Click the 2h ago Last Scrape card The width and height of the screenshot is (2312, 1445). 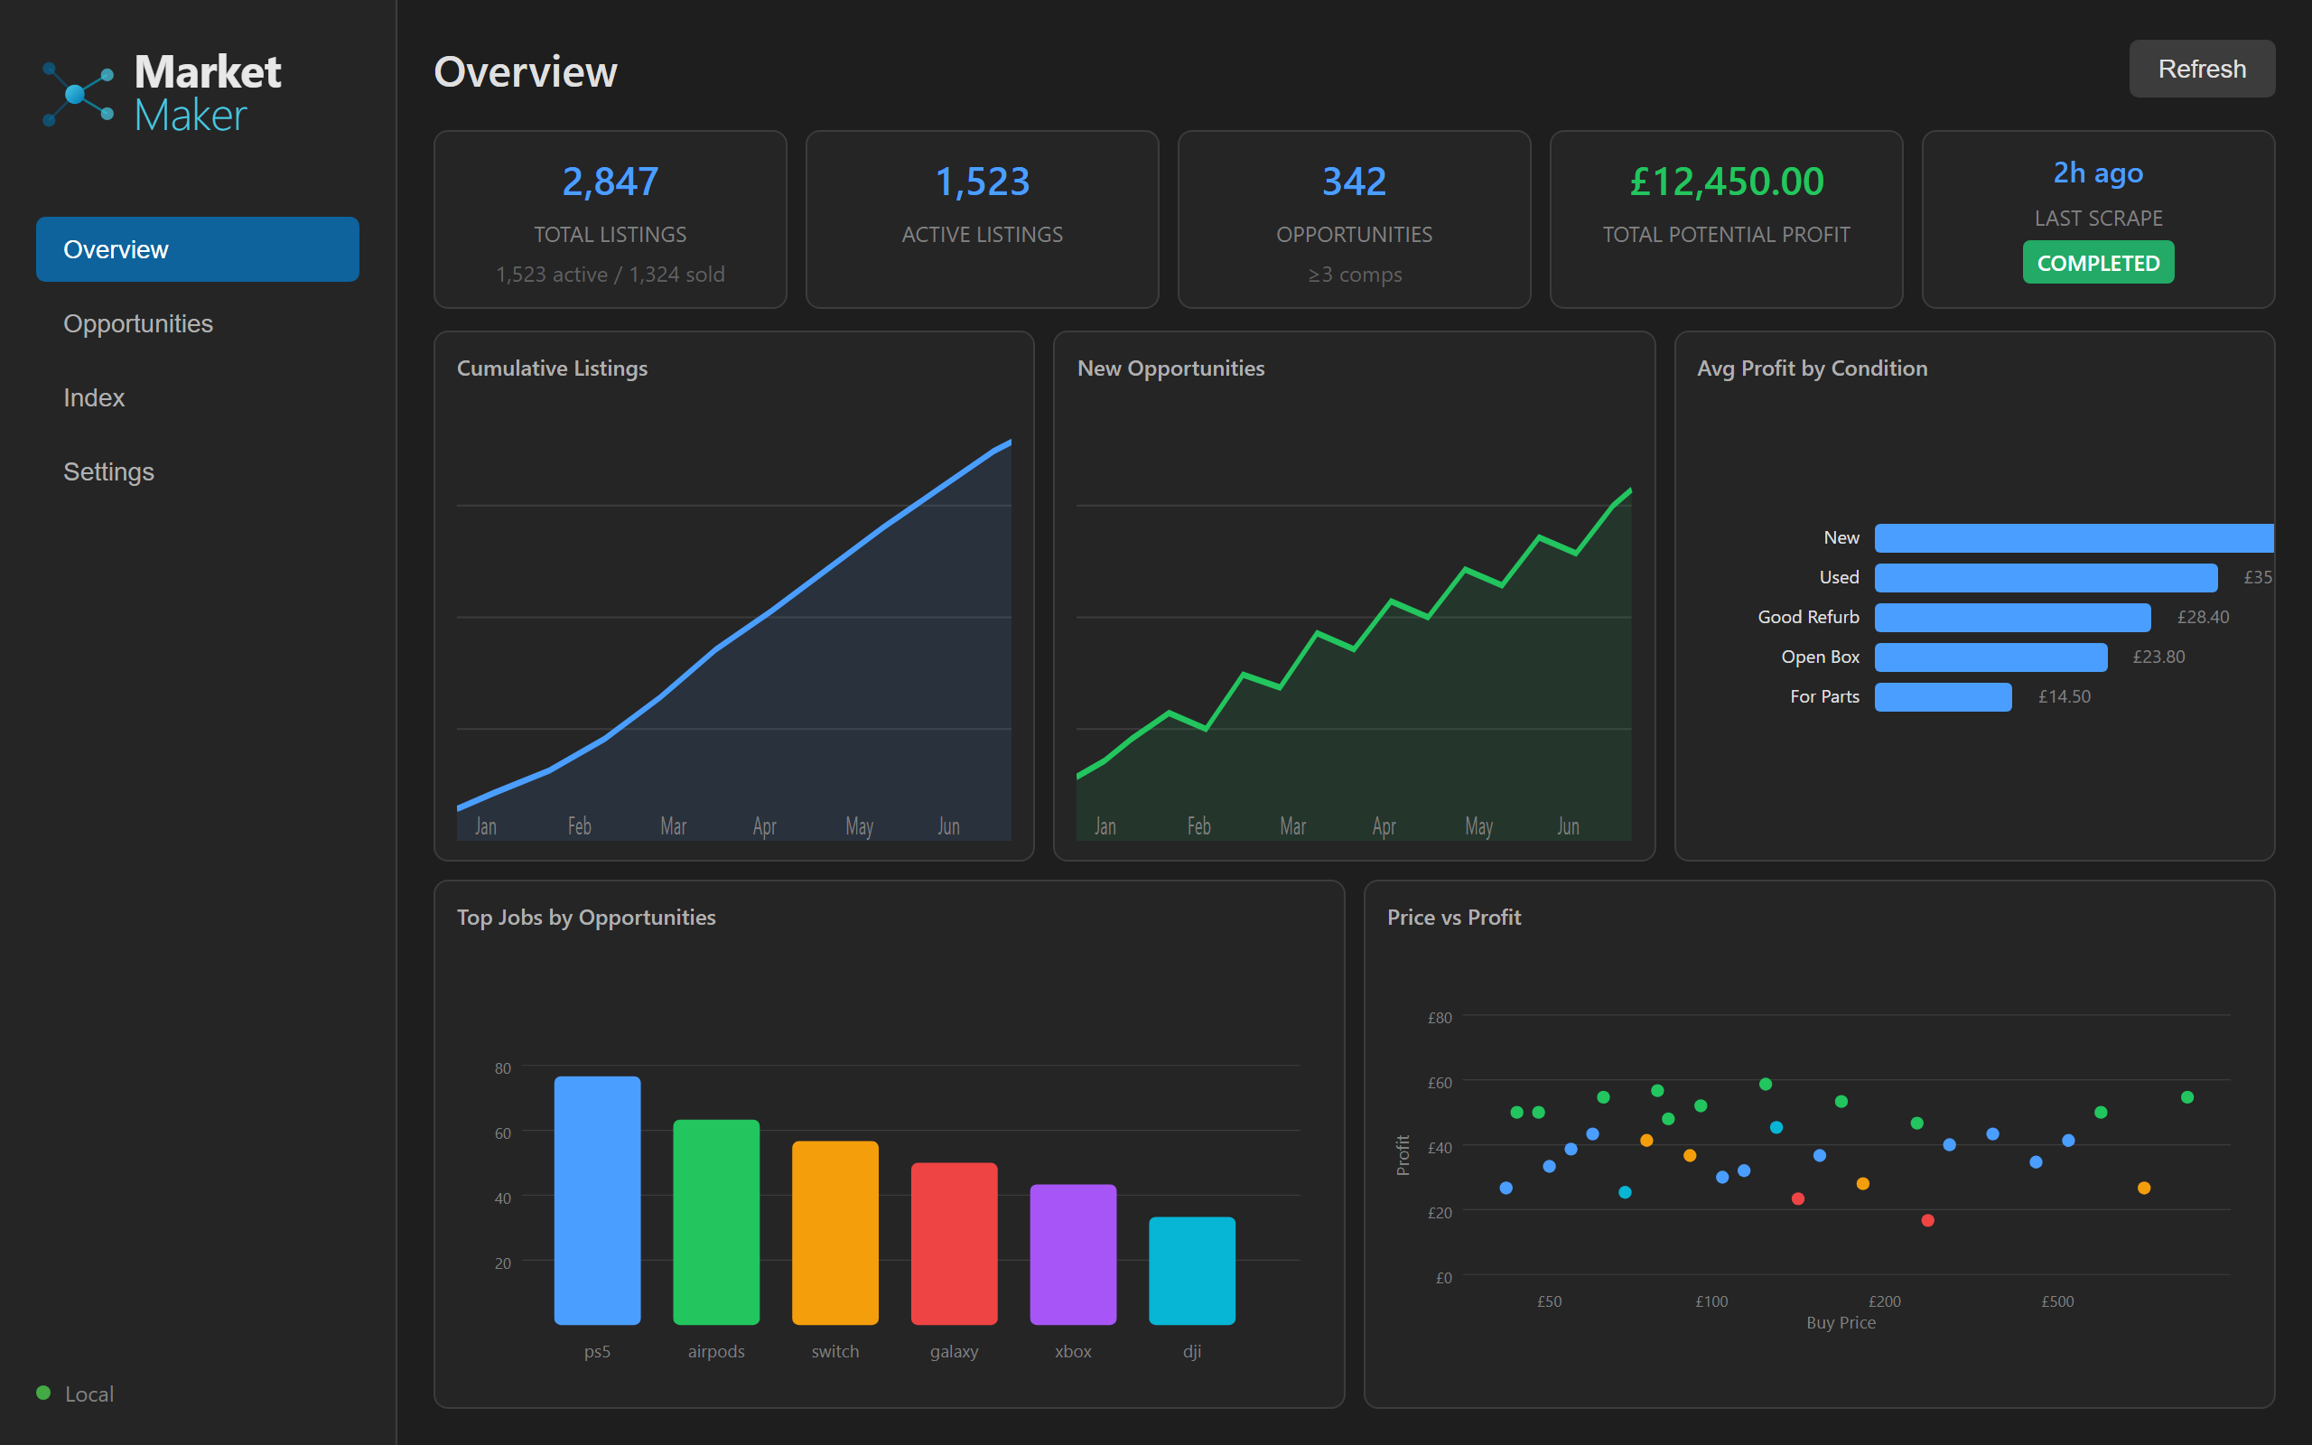pyautogui.click(x=2098, y=219)
